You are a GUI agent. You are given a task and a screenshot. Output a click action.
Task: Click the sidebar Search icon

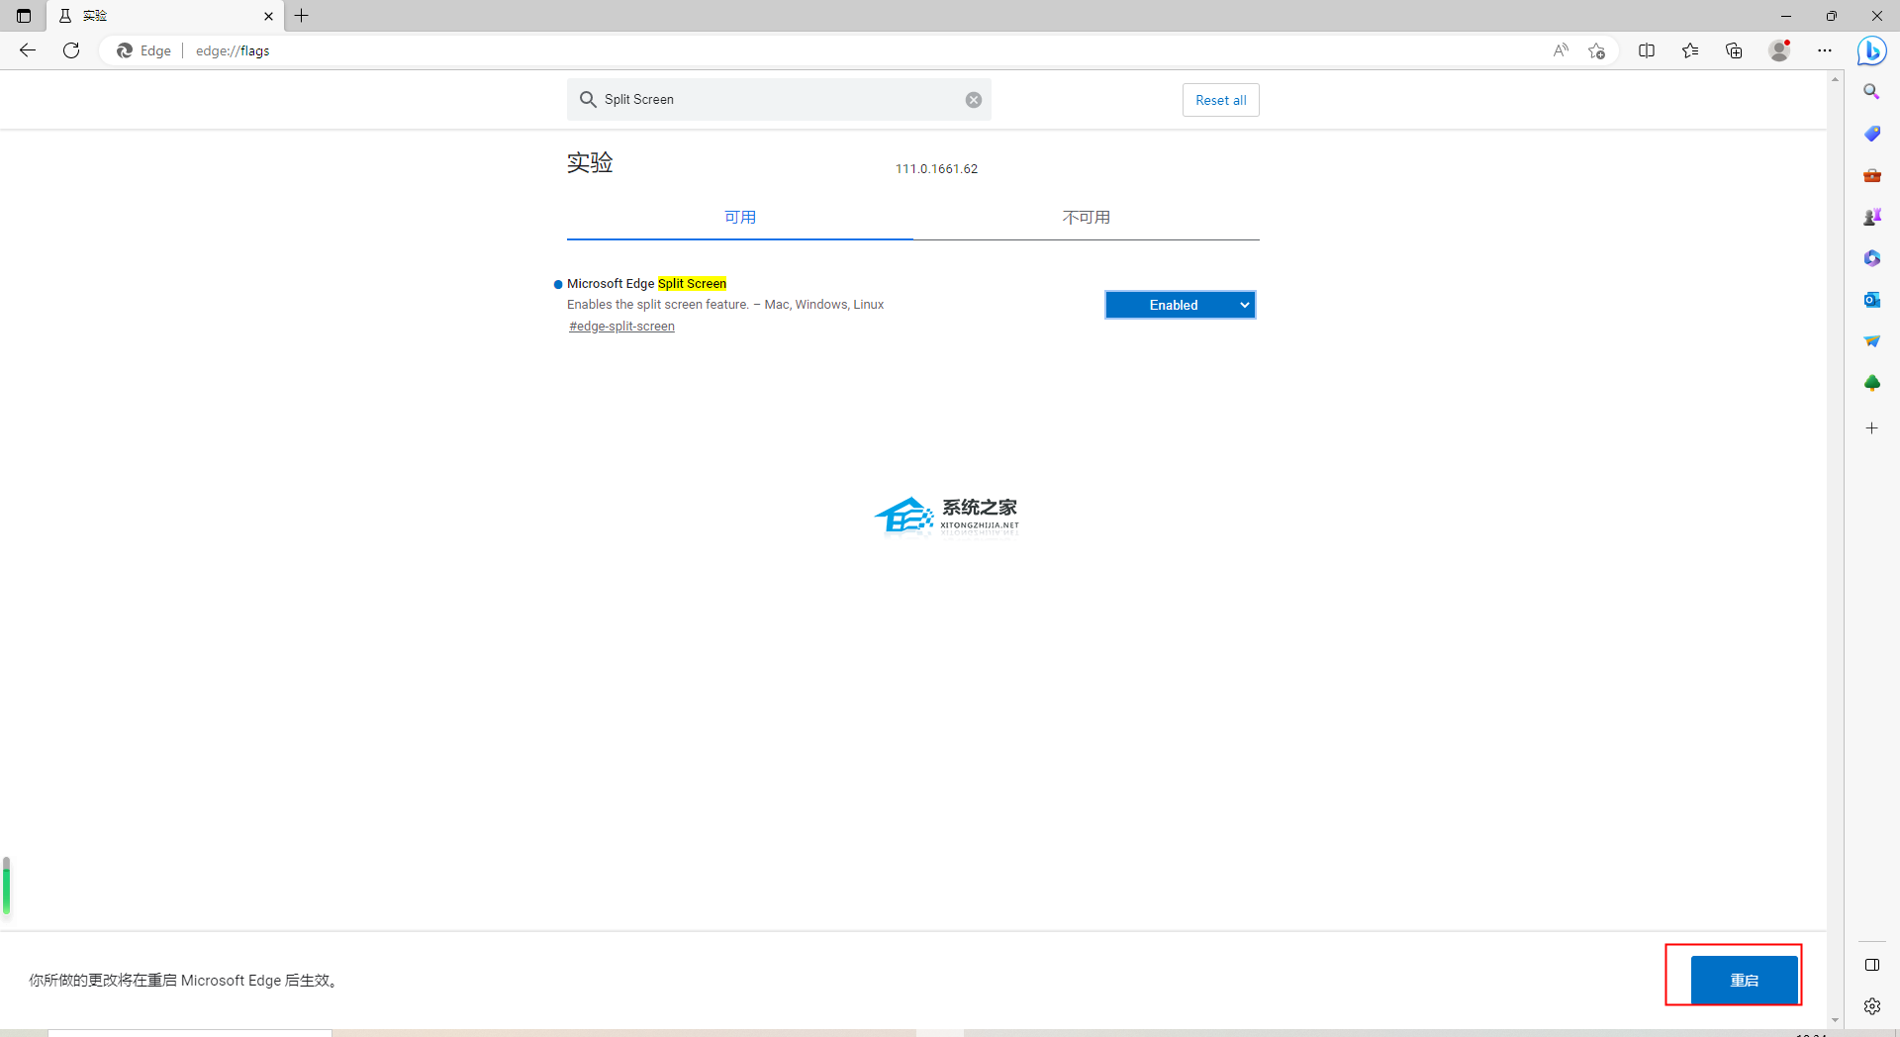pos(1871,91)
